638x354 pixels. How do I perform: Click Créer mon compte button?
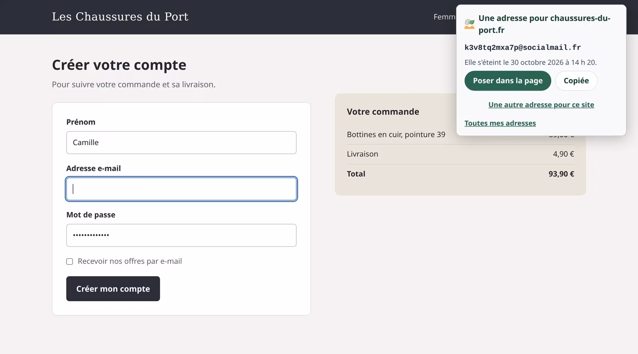click(113, 289)
